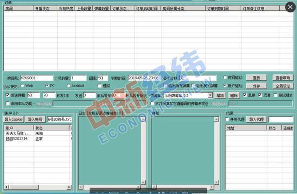Click the left scroll arrow under the account list
This screenshot has height=194, width=297.
click(6, 187)
